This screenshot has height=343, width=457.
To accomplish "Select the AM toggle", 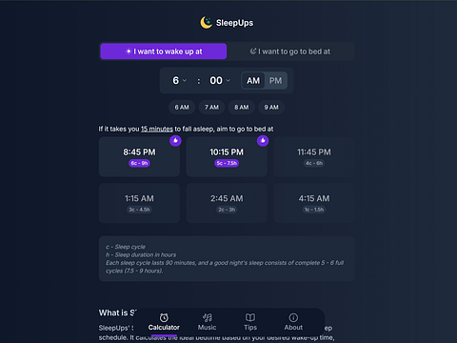I will 253,81.
